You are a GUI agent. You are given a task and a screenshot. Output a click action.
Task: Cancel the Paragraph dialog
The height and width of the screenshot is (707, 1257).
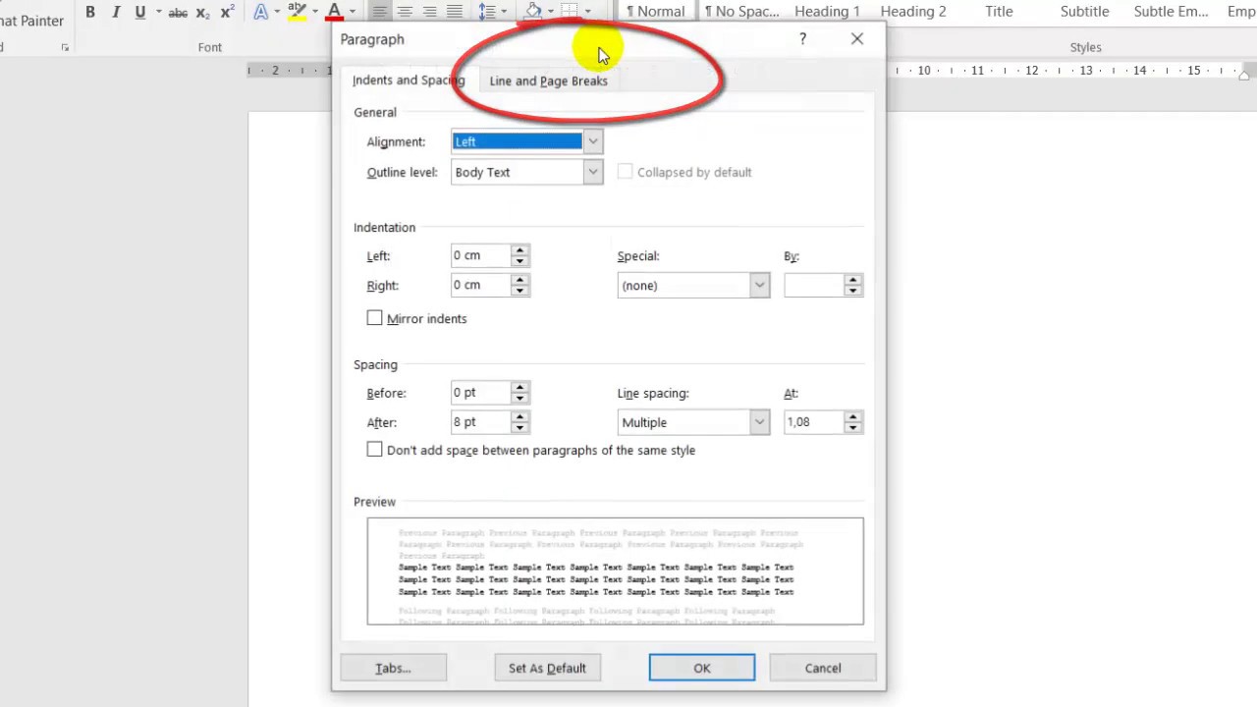(823, 668)
